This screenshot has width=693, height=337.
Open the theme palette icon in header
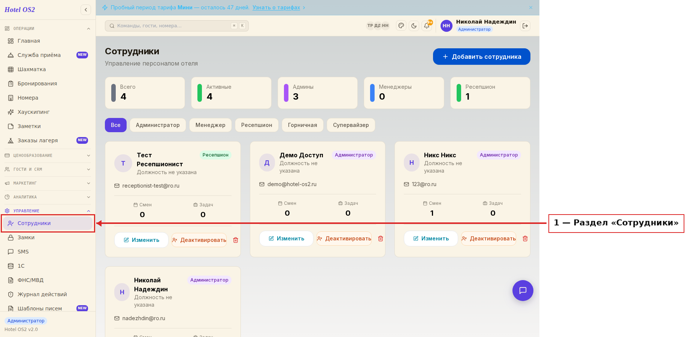pyautogui.click(x=401, y=26)
